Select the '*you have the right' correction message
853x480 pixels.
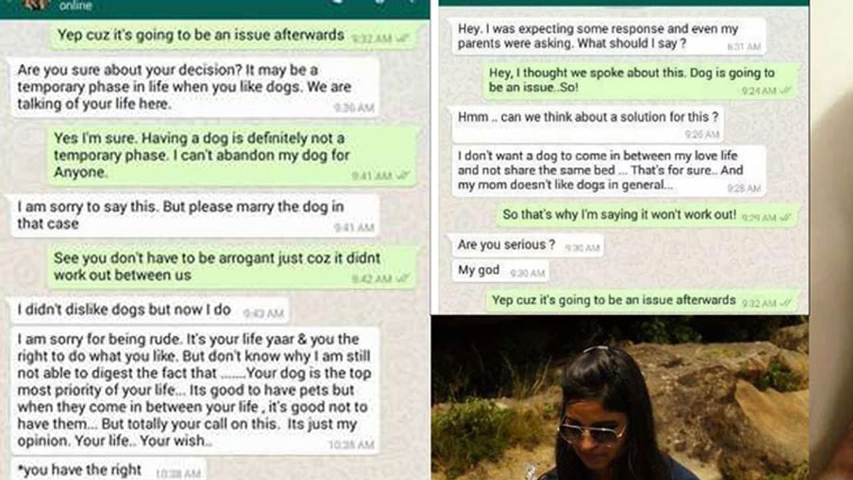tap(108, 469)
